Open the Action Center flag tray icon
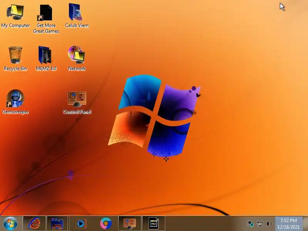The height and width of the screenshot is (231, 308). [x=251, y=224]
